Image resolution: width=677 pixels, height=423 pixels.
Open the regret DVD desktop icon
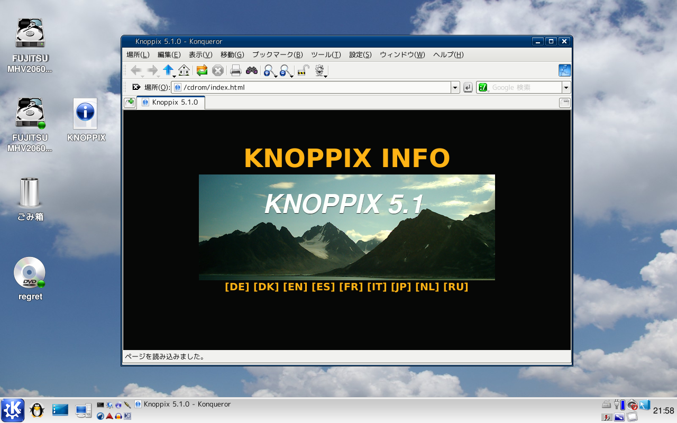pyautogui.click(x=30, y=279)
